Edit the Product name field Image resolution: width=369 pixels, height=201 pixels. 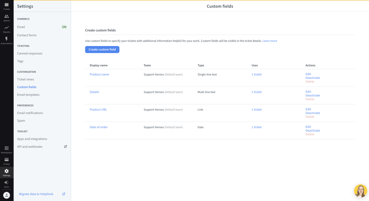click(x=308, y=74)
